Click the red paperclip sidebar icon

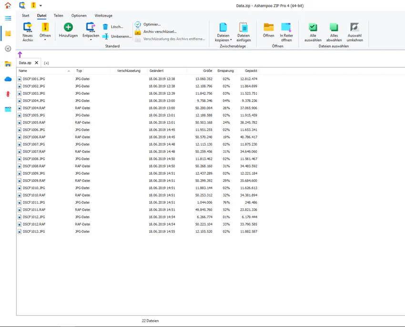click(x=8, y=94)
